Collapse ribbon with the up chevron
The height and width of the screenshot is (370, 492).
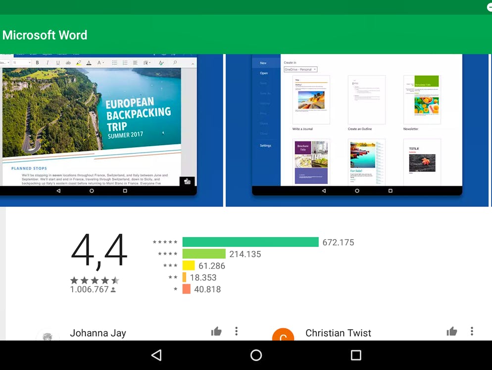(x=193, y=64)
